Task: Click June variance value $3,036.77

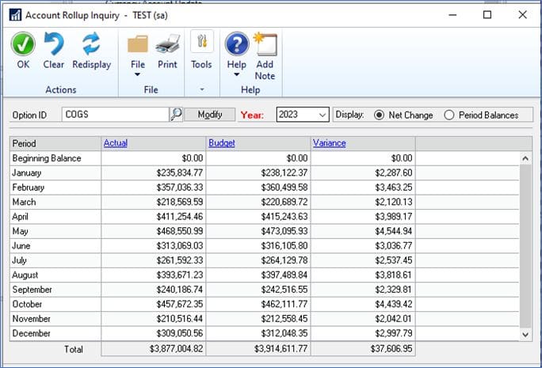Action: [x=394, y=246]
